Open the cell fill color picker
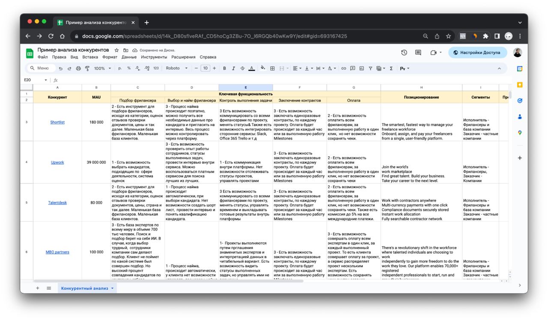Viewport: 548px width, 320px height. tap(263, 68)
